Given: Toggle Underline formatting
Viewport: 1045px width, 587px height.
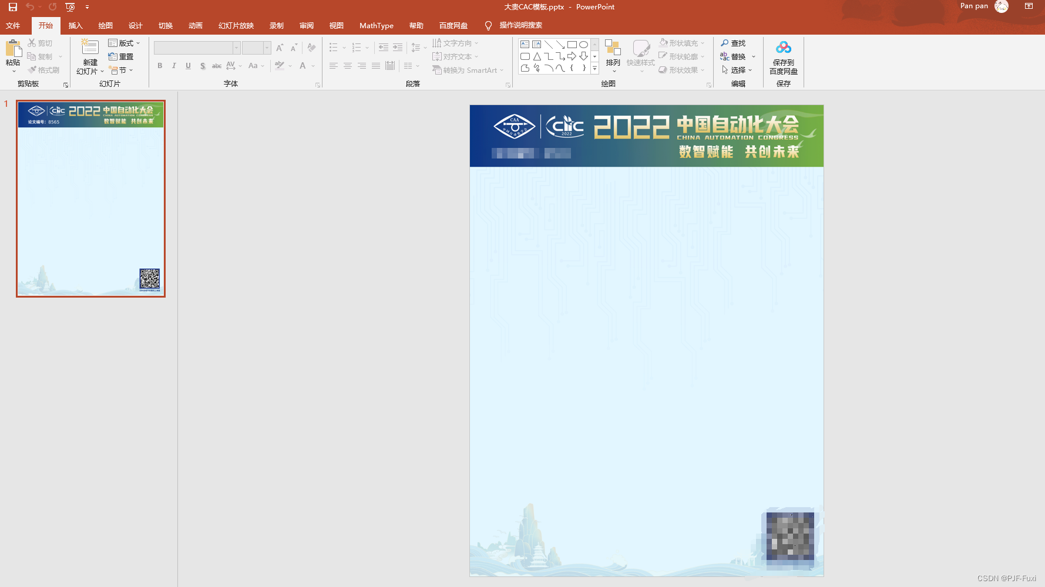Looking at the screenshot, I should pos(188,66).
